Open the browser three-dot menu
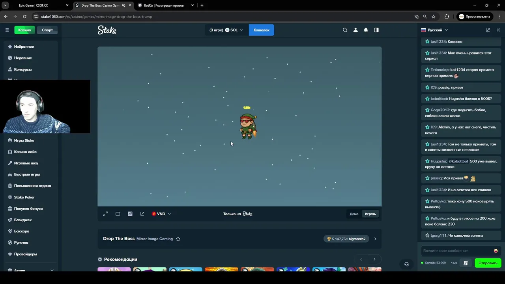505x284 pixels. [499, 17]
